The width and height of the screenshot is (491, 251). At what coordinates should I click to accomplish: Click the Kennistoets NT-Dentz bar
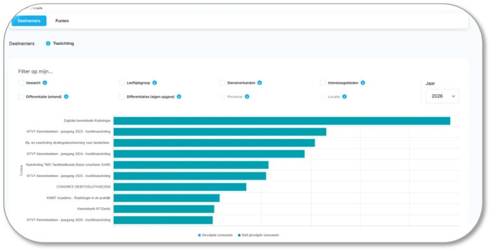[x=164, y=209]
